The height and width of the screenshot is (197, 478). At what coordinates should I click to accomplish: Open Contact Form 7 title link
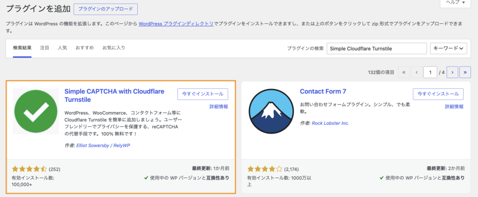coord(323,91)
